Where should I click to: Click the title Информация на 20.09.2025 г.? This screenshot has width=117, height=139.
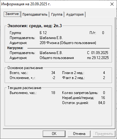click(x=26, y=4)
